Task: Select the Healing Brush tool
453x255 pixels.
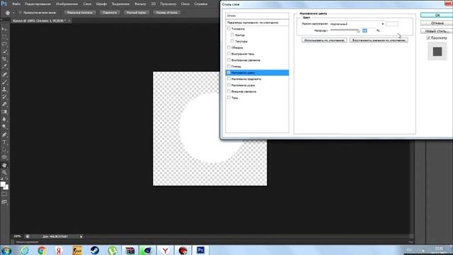Action: tap(4, 74)
